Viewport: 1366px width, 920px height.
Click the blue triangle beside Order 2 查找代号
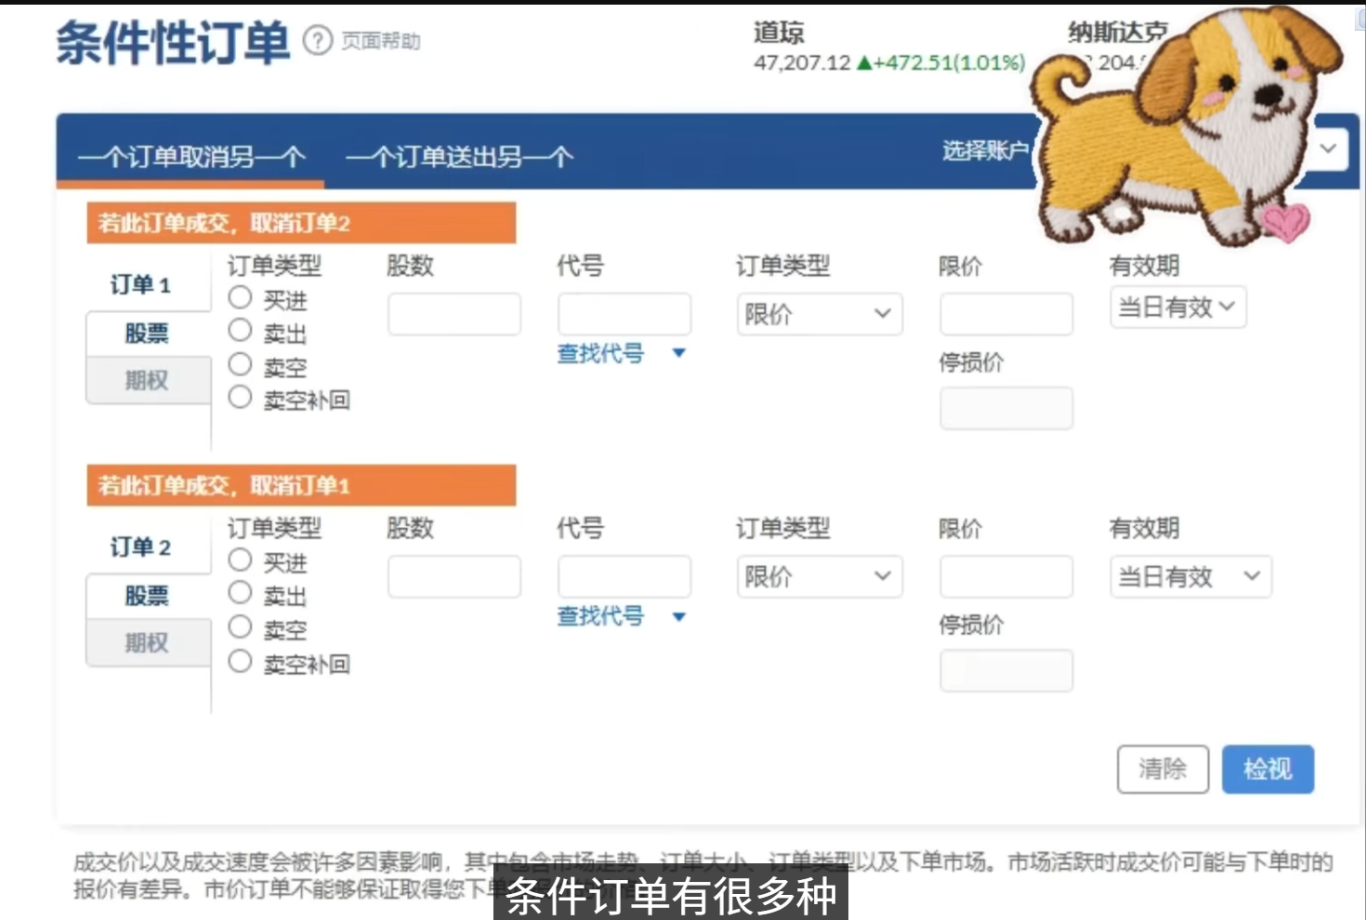[679, 616]
